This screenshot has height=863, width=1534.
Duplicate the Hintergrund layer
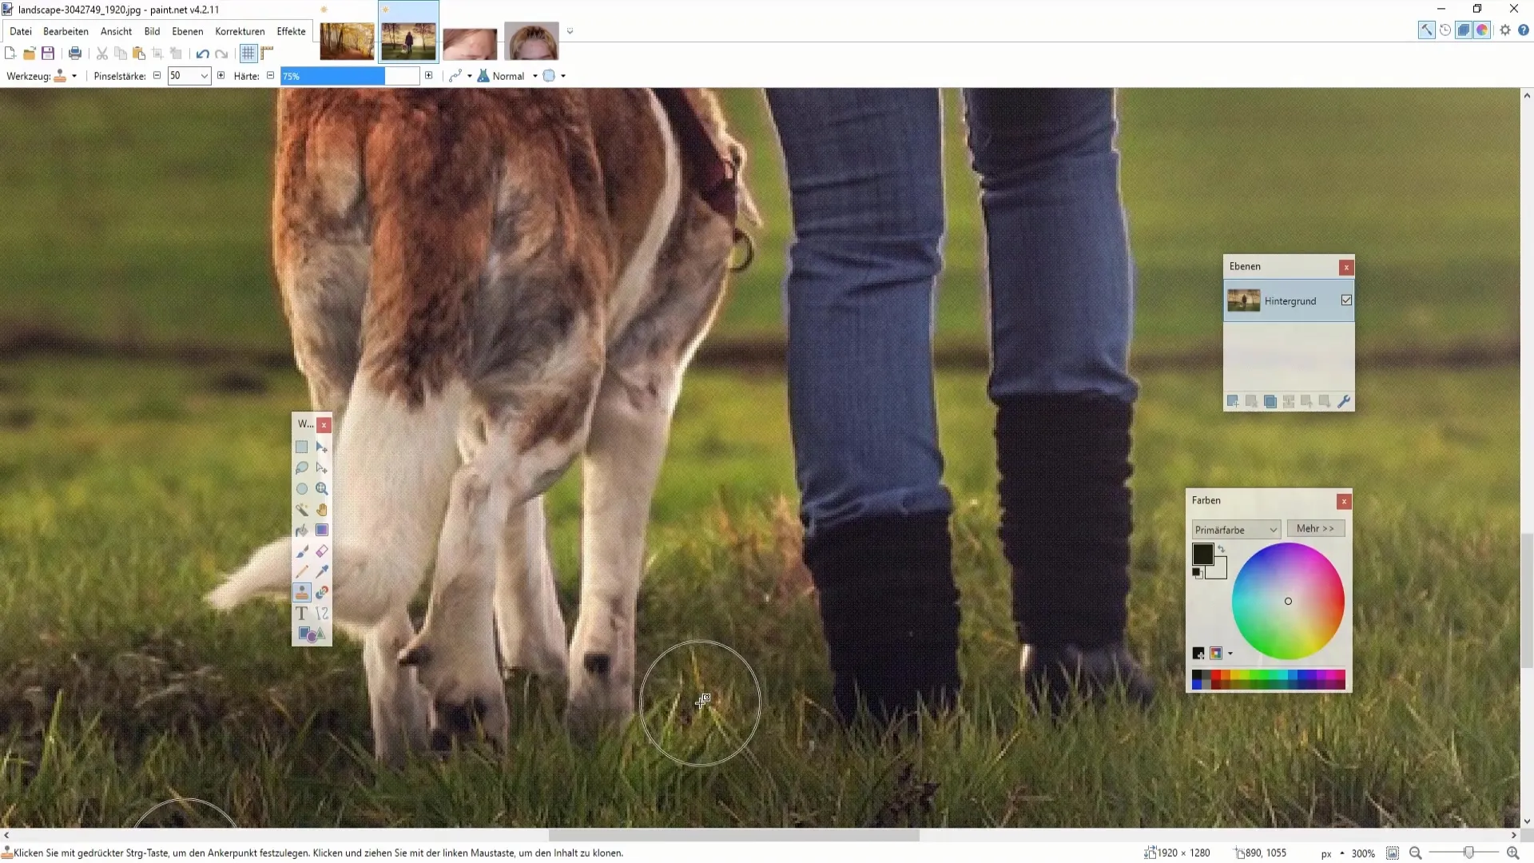pyautogui.click(x=1270, y=401)
